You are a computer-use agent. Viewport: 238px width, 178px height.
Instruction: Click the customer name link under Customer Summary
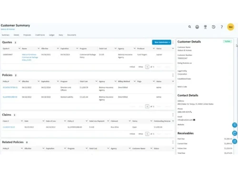tap(8, 29)
